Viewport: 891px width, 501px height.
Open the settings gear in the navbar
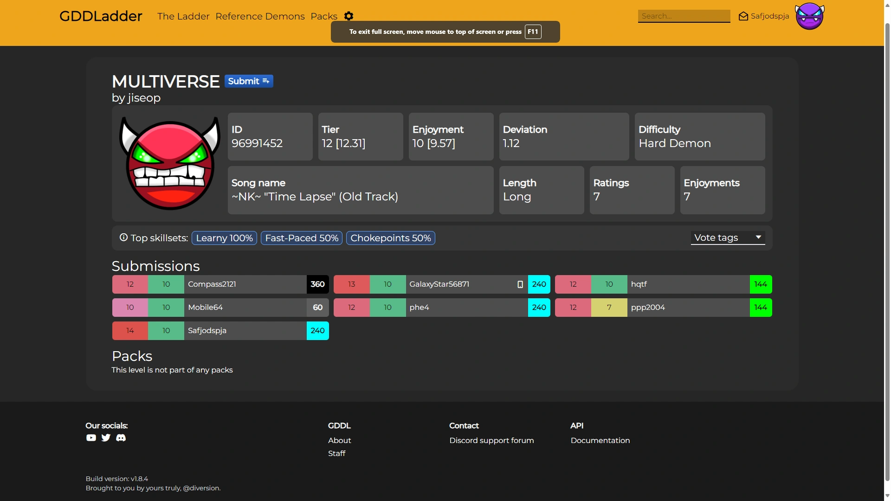coord(349,16)
